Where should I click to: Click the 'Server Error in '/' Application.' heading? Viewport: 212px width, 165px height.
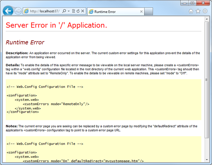[56, 25]
